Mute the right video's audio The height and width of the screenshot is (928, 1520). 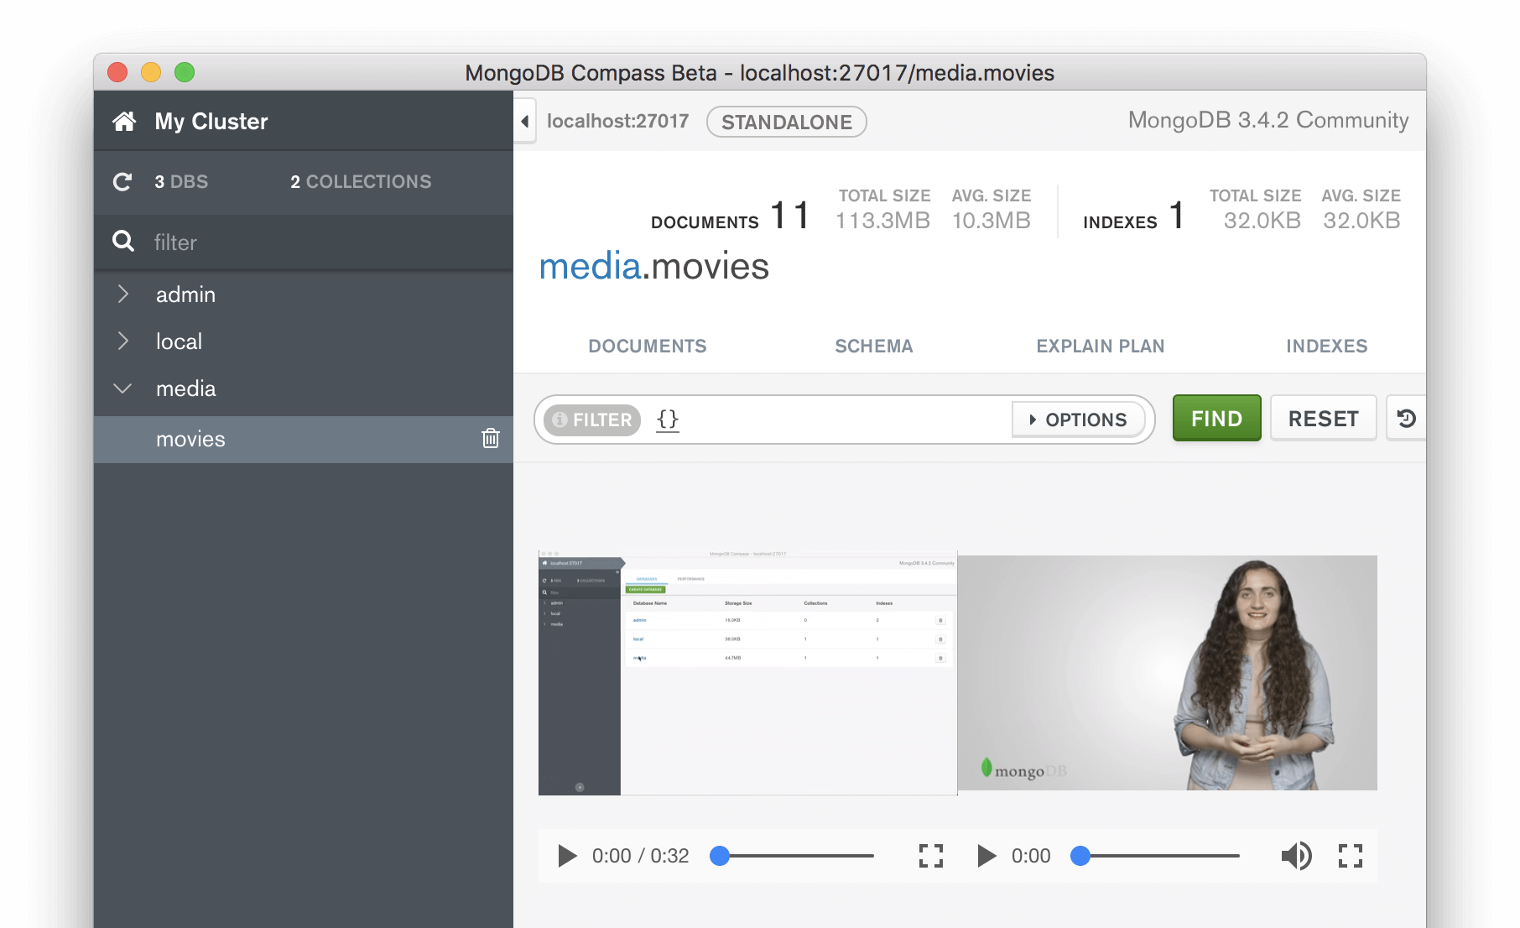point(1297,856)
